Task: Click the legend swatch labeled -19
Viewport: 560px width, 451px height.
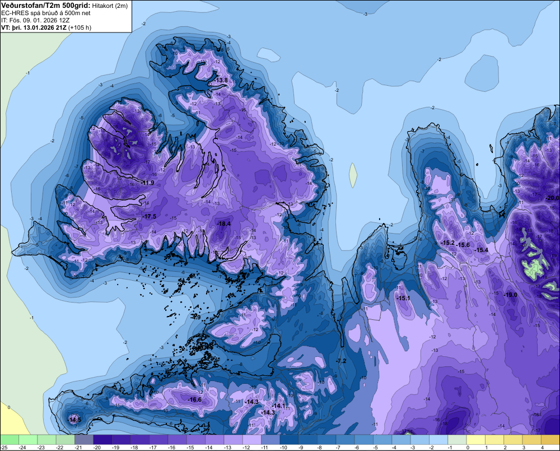Action: 121,440
